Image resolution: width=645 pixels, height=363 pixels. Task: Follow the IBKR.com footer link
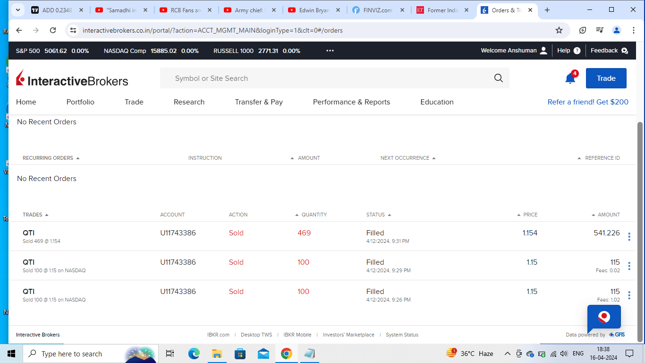coord(218,335)
